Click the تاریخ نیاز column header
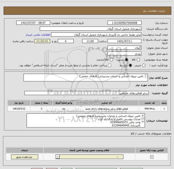Screen dimensions: 174x169 tap(19, 103)
